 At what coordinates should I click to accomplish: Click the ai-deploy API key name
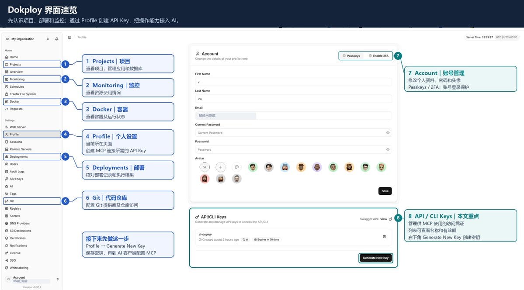coord(205,235)
